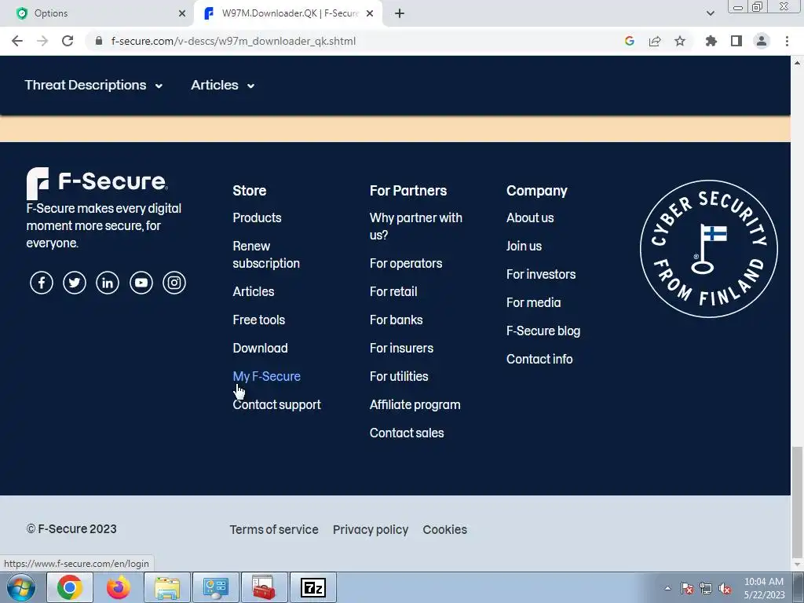Close the W97M.Downloader.QK tab

370,13
